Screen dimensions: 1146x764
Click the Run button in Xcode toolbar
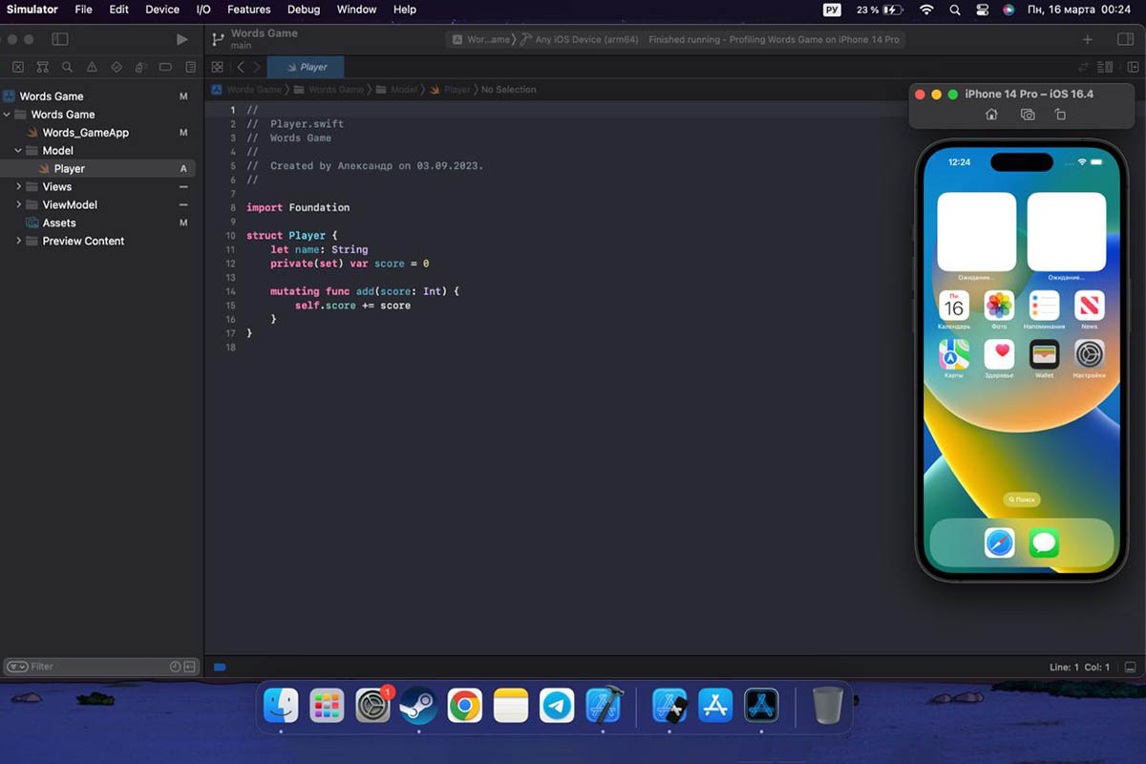pyautogui.click(x=182, y=39)
